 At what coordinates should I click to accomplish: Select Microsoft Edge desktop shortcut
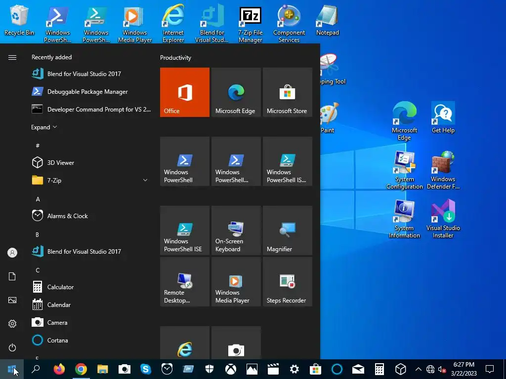click(x=404, y=121)
